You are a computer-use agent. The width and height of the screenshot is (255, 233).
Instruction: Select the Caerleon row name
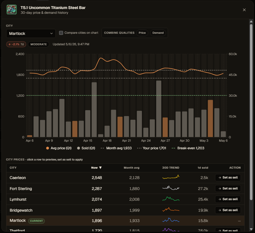pos(18,178)
